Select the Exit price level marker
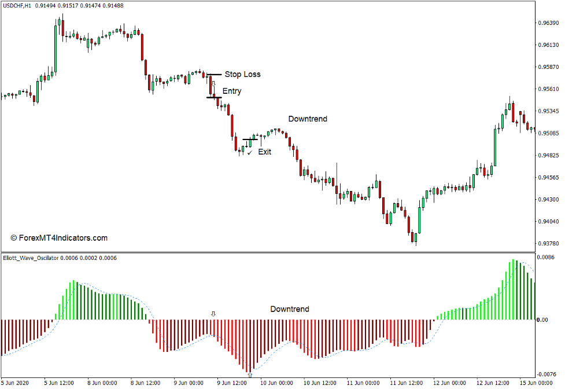 [x=250, y=140]
